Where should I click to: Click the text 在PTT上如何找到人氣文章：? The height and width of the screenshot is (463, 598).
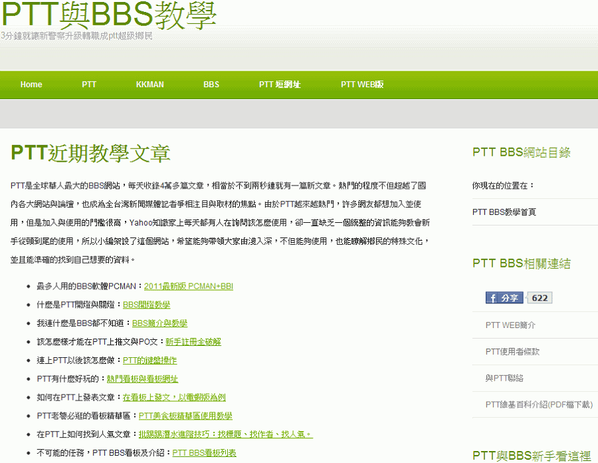[x=87, y=434]
